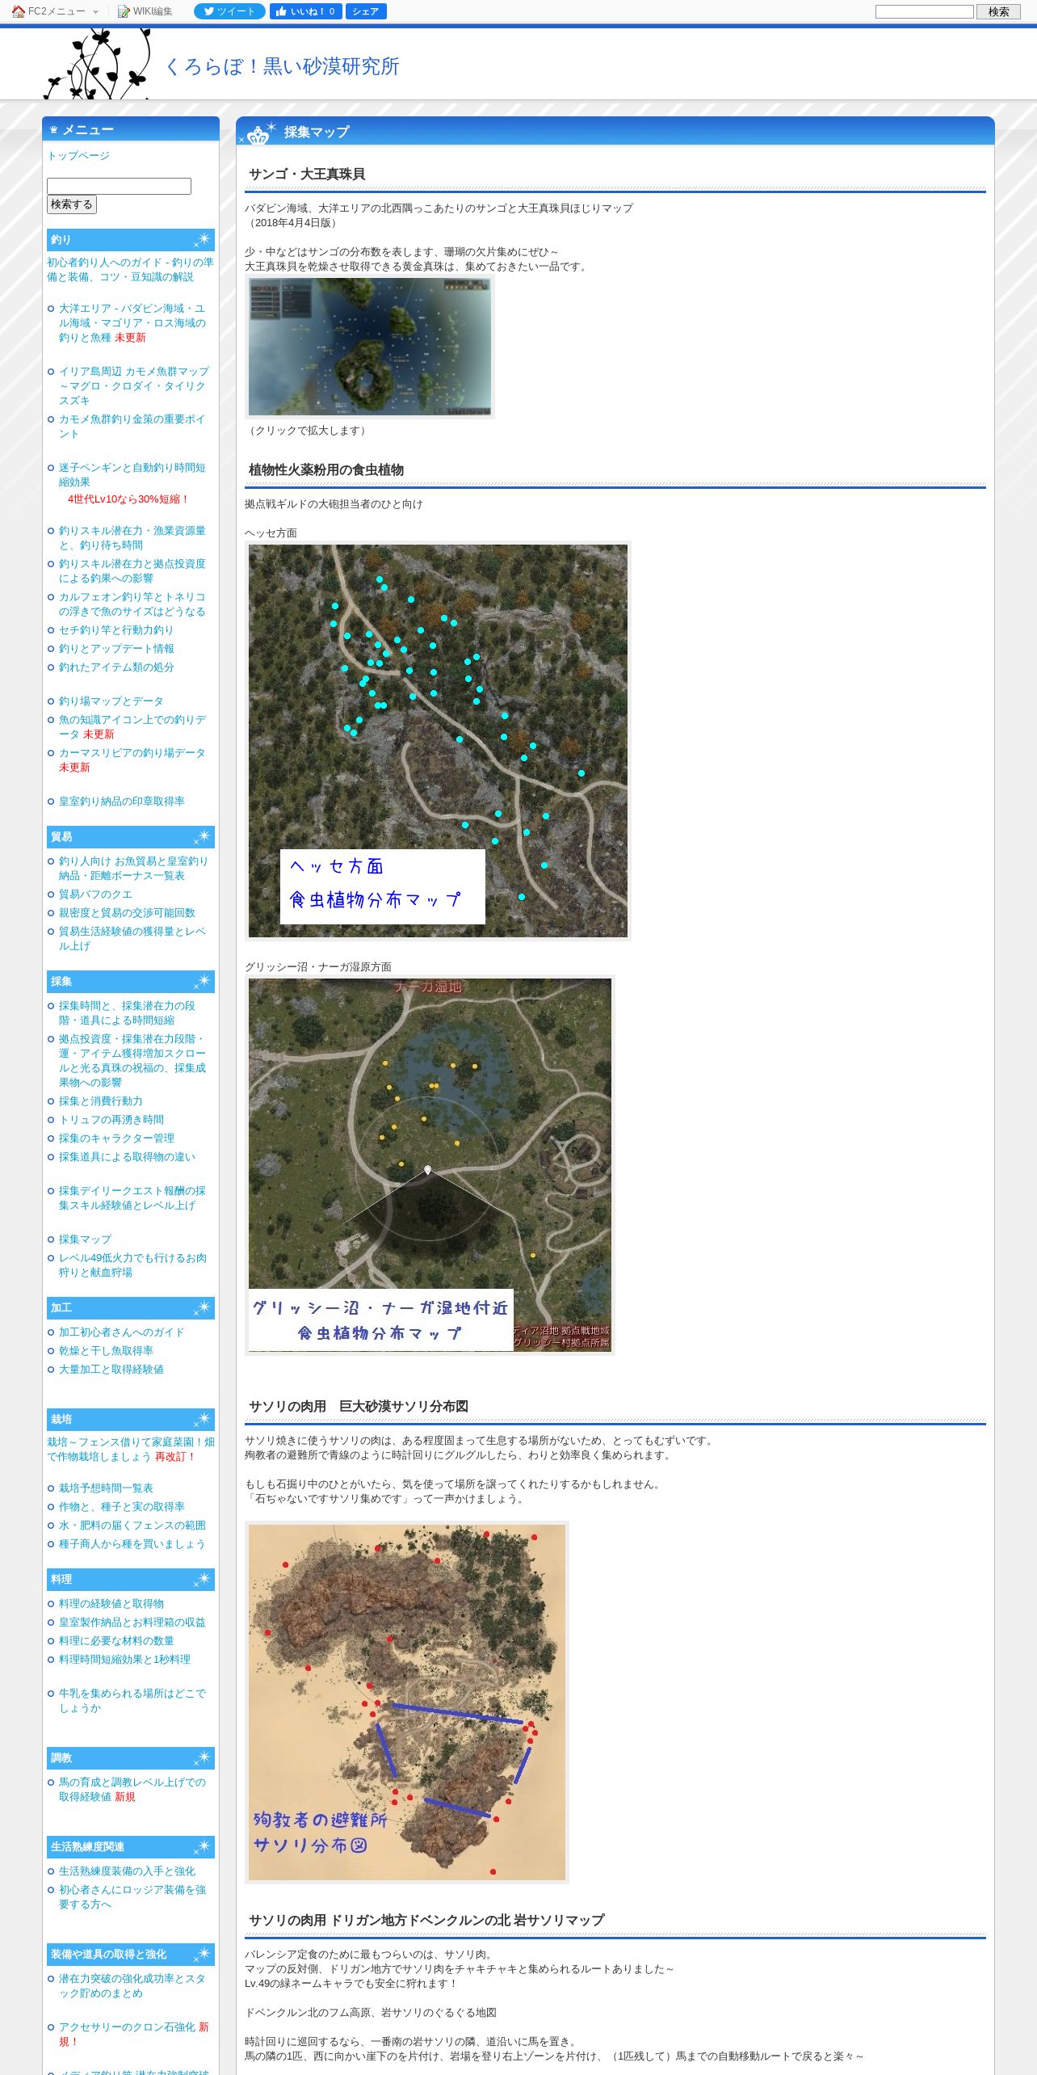This screenshot has width=1037, height=2075.
Task: Open the site title くろらぼ！黒い砂漠研究所
Action: point(282,66)
